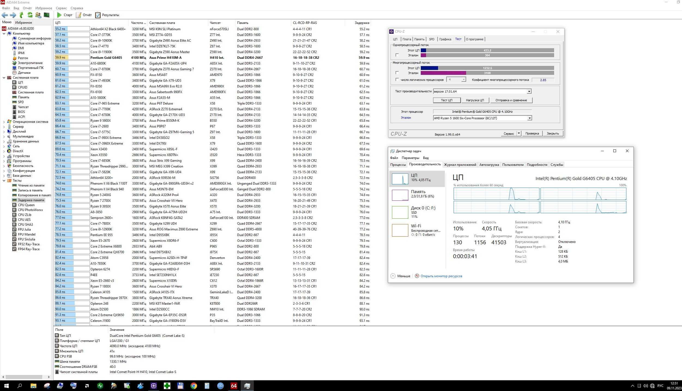
Task: Click the Нагрузка ЦП button in CPU-Z
Action: (475, 100)
